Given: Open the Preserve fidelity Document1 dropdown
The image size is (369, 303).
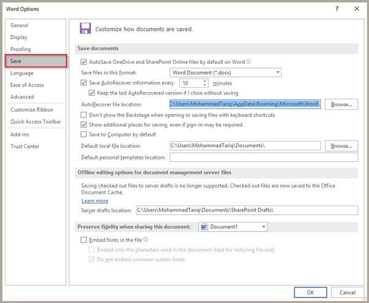Looking at the screenshot, I should 232,227.
